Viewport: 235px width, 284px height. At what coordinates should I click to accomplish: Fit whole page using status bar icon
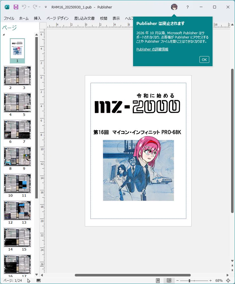pos(228,280)
